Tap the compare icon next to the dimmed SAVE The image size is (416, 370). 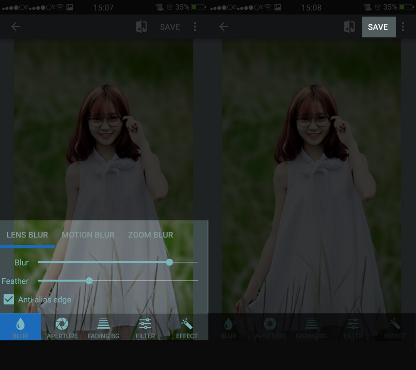141,27
